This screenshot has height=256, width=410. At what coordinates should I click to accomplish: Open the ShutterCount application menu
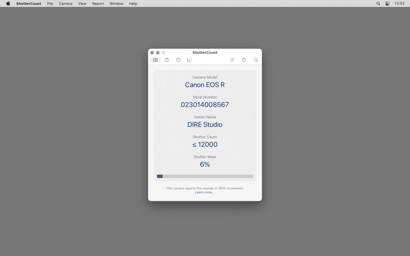tap(28, 3)
